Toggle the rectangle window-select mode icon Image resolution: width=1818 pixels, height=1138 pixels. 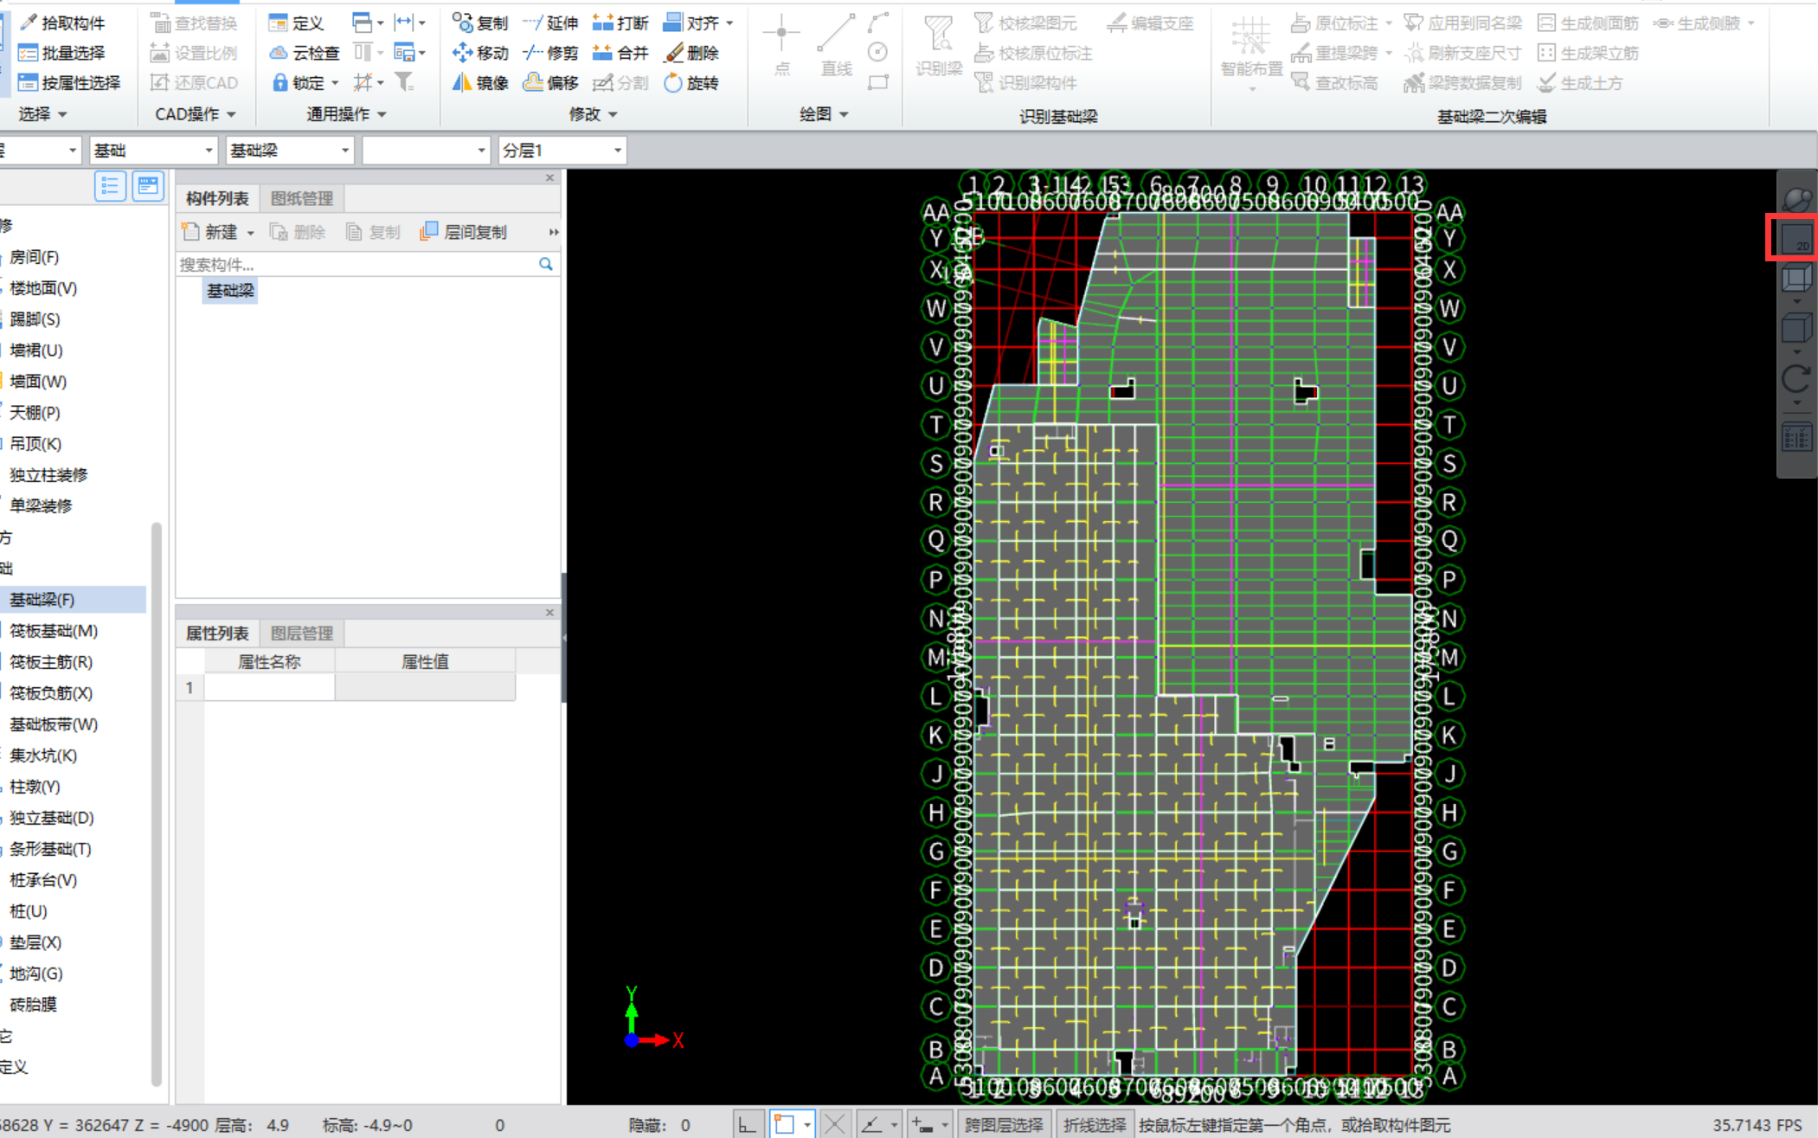click(784, 1125)
